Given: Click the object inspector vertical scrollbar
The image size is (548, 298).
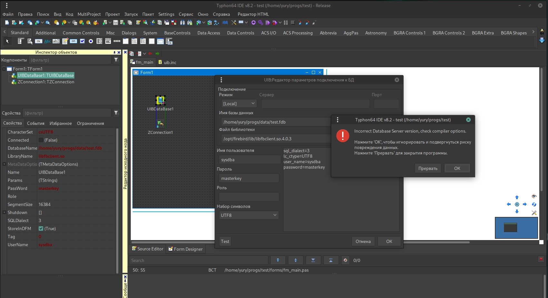Looking at the screenshot, I should pos(117,201).
